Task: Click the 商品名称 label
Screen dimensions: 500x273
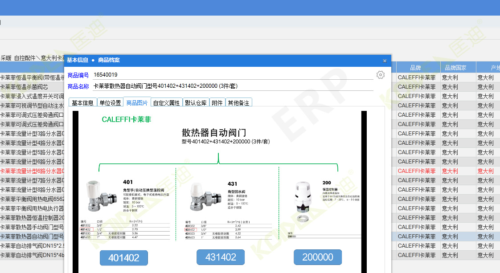Action: [78, 86]
